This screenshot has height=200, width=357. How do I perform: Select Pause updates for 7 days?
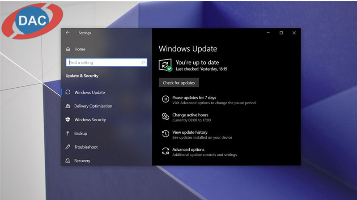[x=194, y=98]
